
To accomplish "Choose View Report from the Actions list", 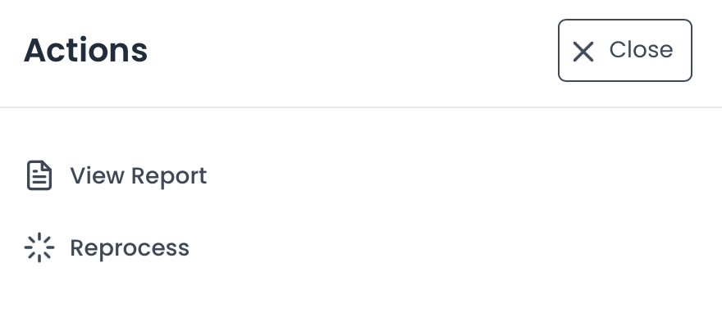I will pos(138,176).
